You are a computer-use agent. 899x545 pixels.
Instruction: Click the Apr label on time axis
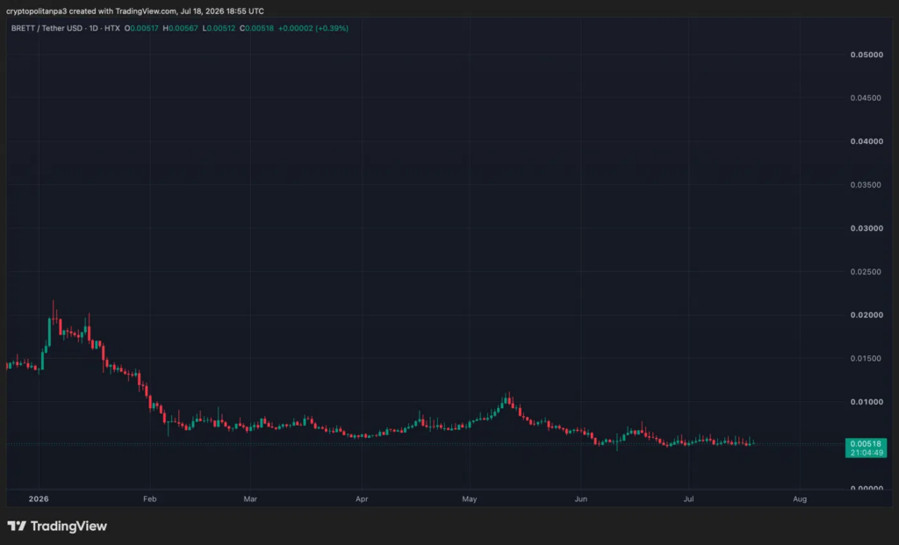click(x=362, y=499)
